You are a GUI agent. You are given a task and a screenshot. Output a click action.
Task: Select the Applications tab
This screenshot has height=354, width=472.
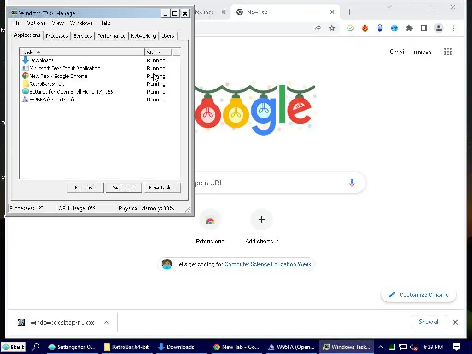(x=27, y=35)
